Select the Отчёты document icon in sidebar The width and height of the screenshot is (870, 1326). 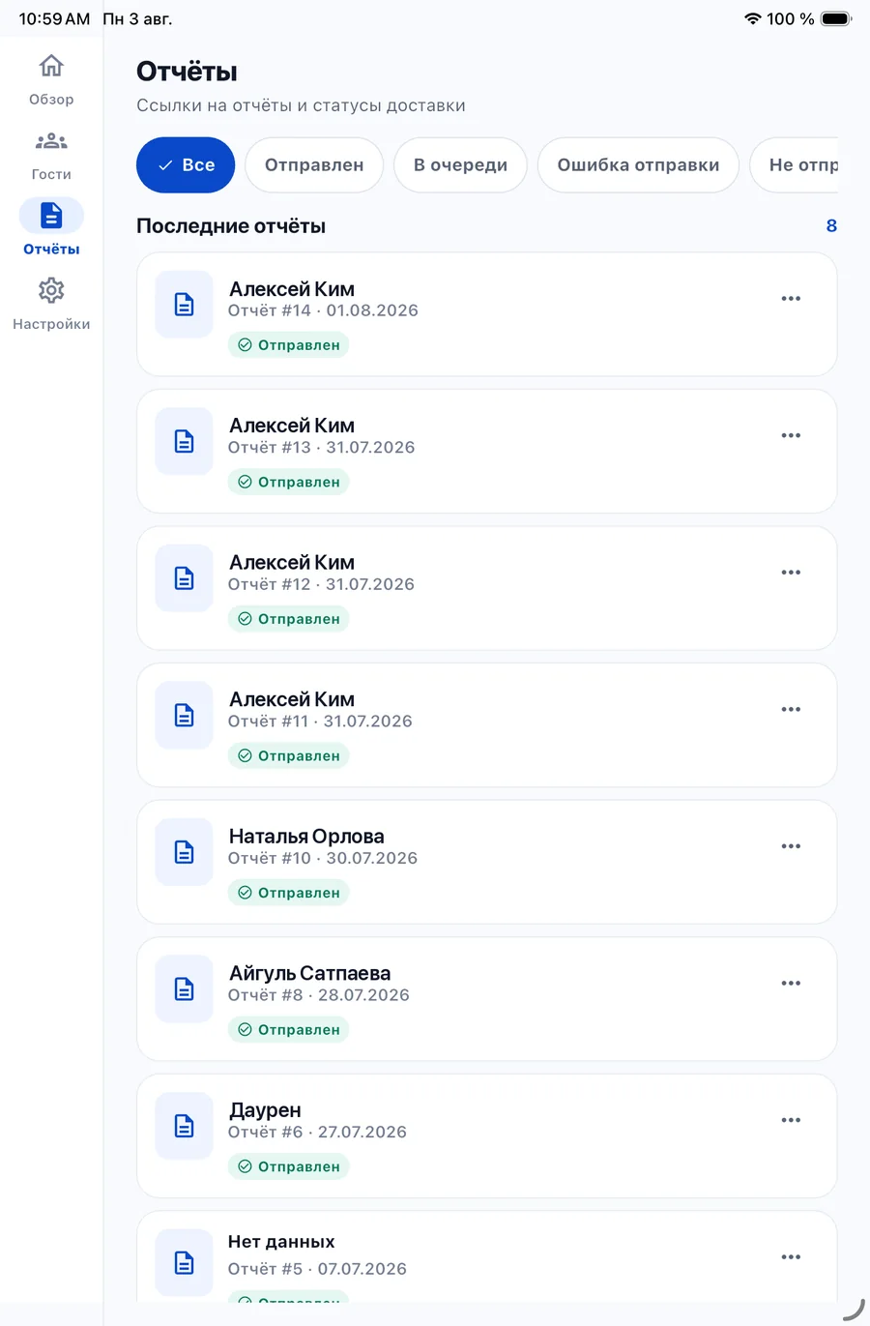51,216
